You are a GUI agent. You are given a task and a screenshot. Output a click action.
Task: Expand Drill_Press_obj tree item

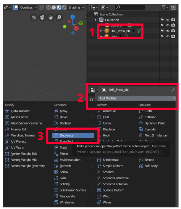point(101,31)
